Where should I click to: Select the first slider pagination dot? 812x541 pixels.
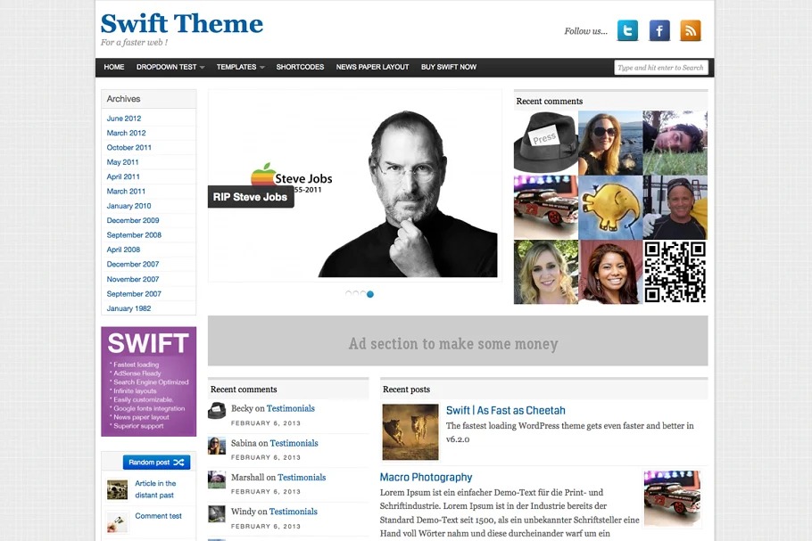(x=349, y=294)
